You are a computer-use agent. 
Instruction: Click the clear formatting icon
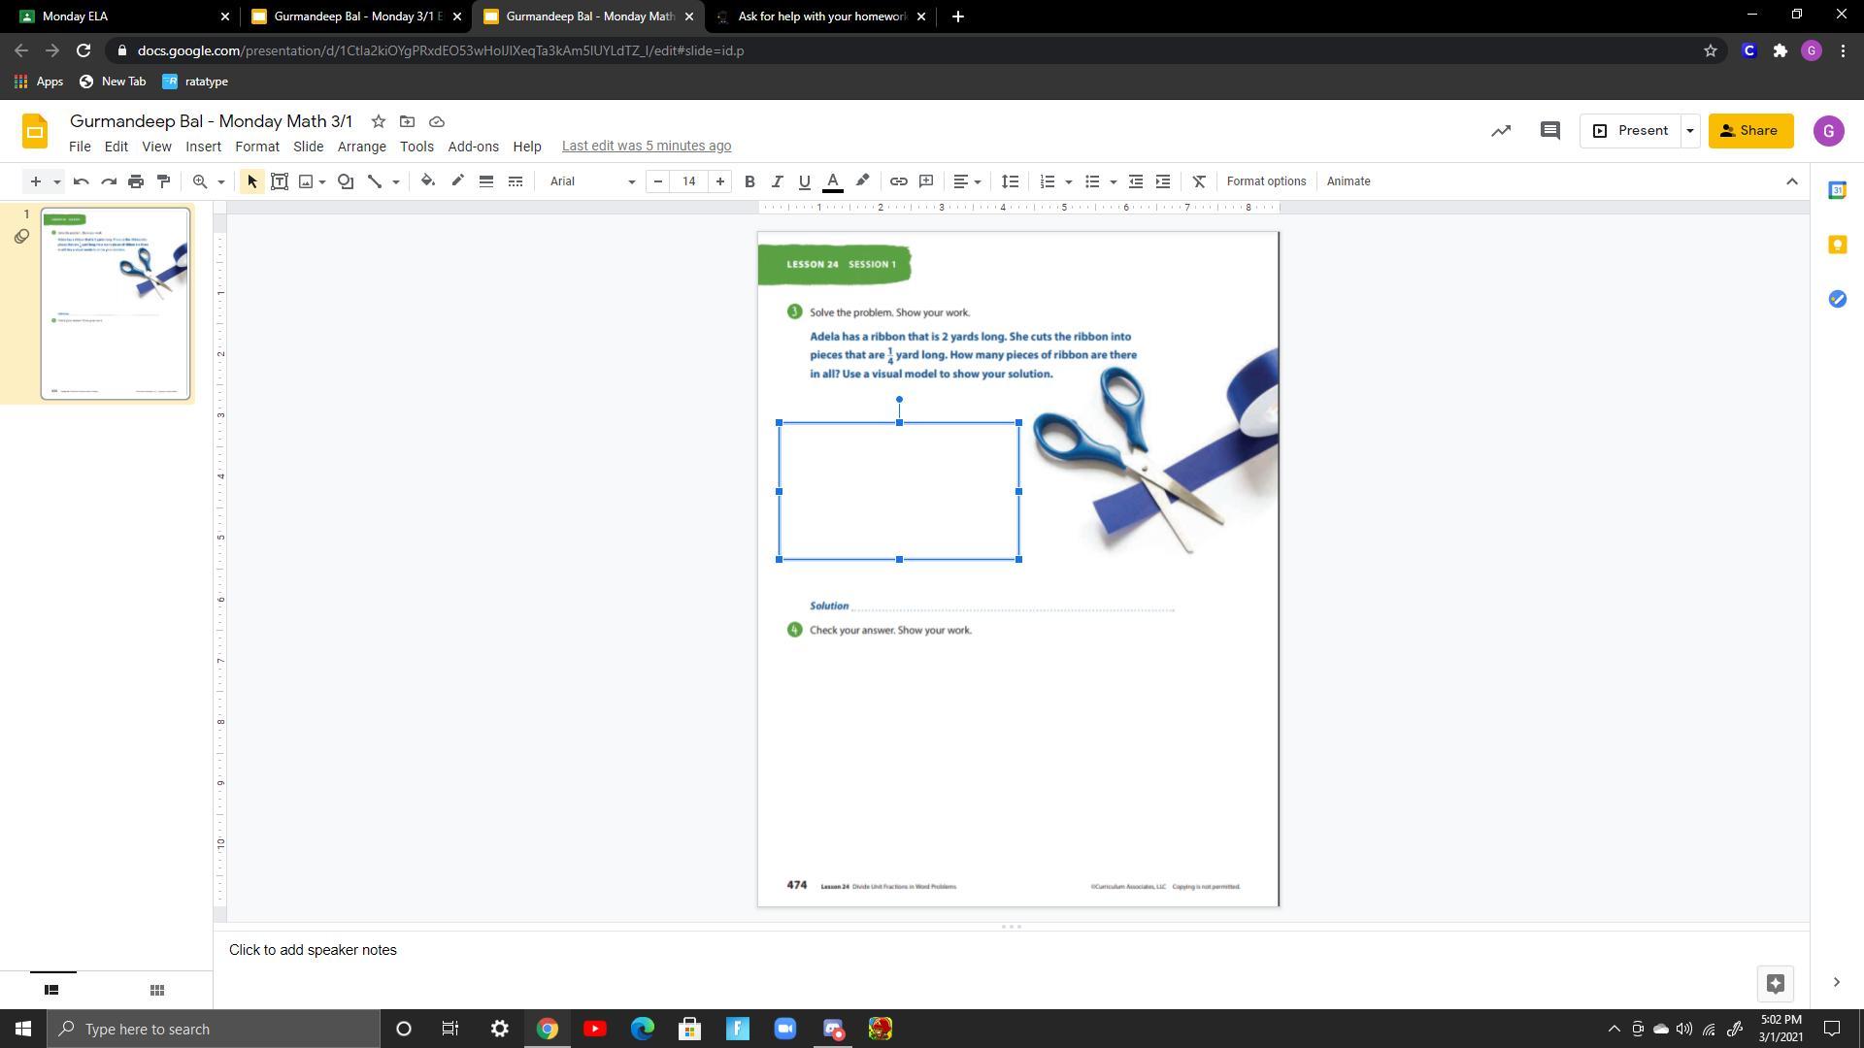1199,181
